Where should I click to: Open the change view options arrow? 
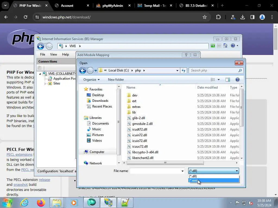219,80
